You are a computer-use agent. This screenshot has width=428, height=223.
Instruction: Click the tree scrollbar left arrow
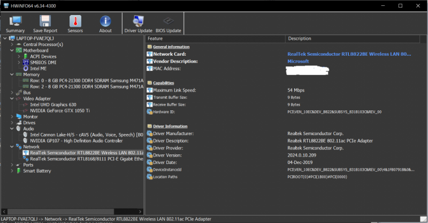click(4, 212)
